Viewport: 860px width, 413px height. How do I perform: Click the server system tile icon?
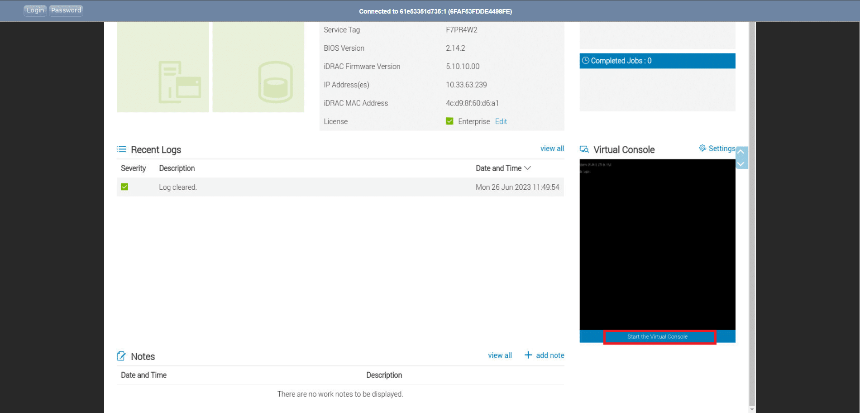179,82
